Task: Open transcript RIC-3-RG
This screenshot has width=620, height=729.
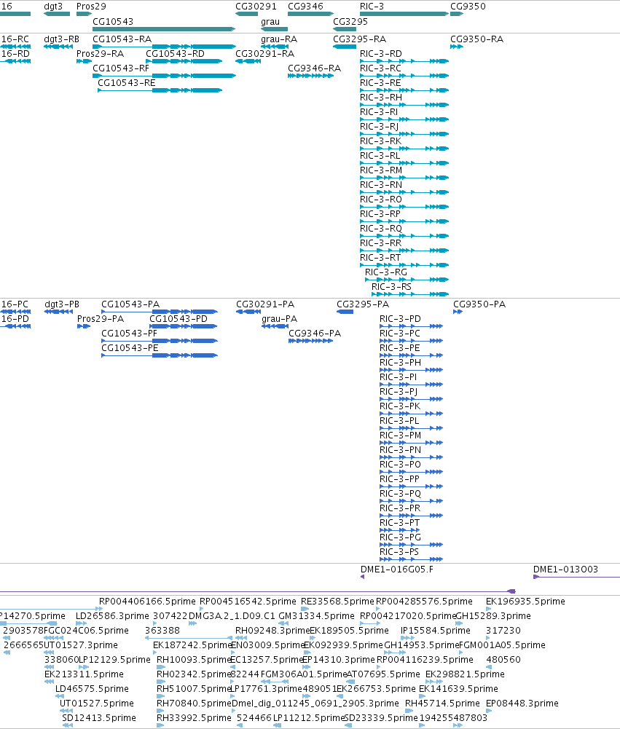Action: 386,272
